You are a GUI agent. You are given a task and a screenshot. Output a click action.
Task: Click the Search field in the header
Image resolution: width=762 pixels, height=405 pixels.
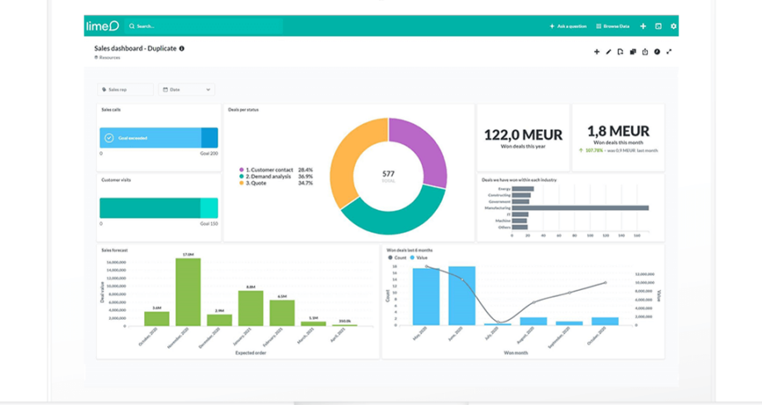[x=204, y=26]
